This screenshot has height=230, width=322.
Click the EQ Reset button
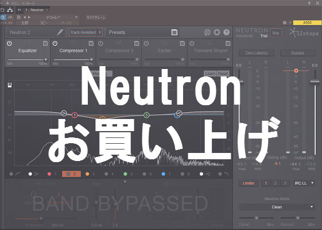coord(223,74)
